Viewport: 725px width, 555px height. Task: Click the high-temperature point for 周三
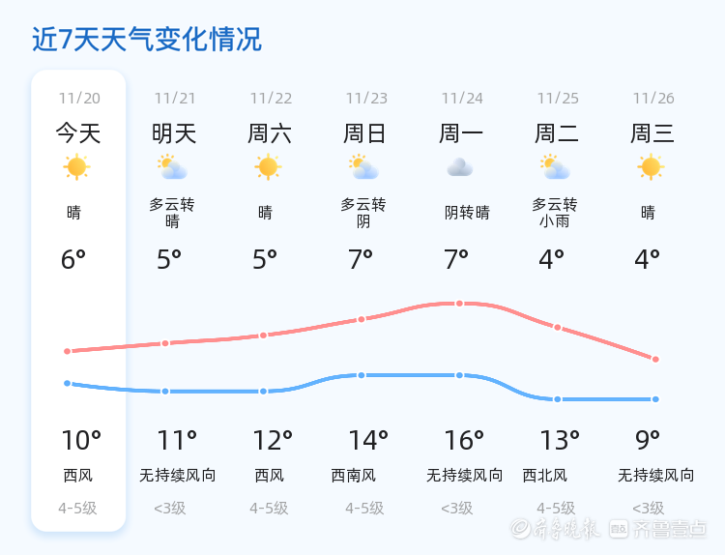click(x=655, y=359)
